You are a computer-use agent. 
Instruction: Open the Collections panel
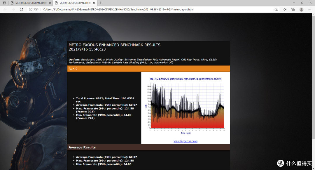click(x=293, y=9)
